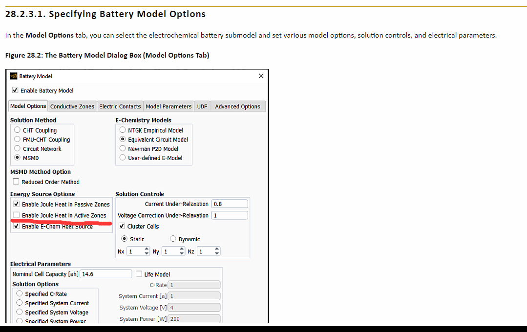Screen dimensions: 527x332
Task: Select the Specified C-Rate option
Action: [x=20, y=293]
